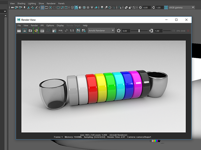Toggle the Safe Action icon
The image size is (201, 150).
[x=62, y=7]
